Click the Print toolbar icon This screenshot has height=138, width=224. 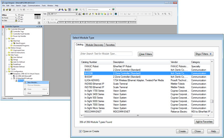point(14,10)
